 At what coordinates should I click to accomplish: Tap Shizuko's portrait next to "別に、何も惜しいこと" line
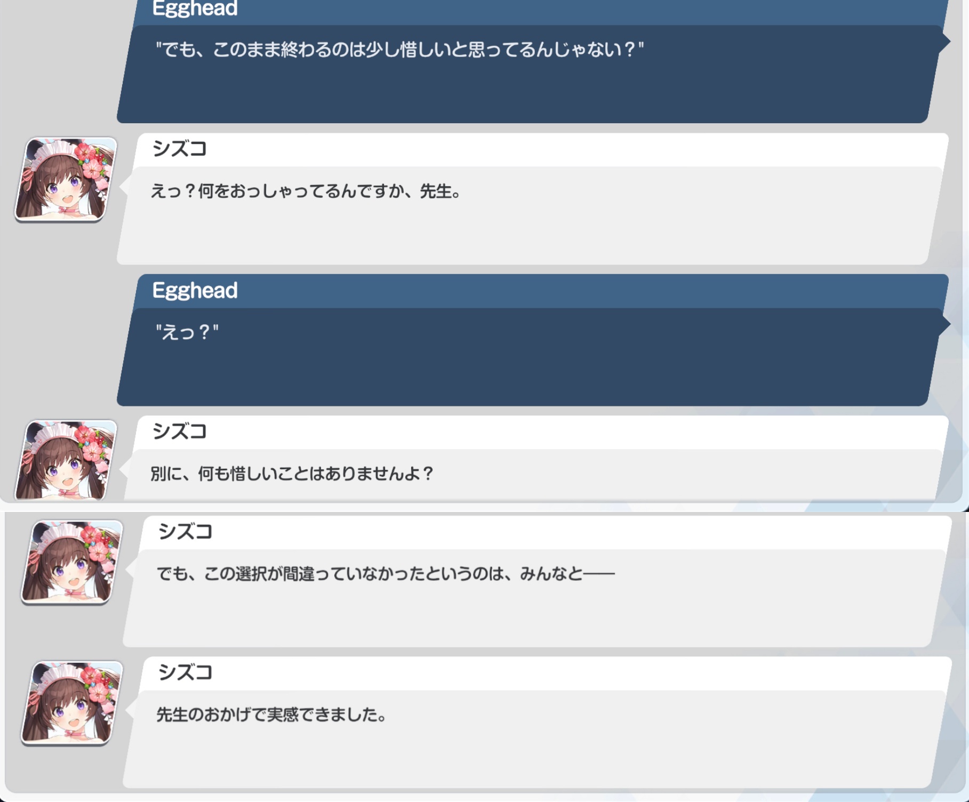click(x=66, y=460)
